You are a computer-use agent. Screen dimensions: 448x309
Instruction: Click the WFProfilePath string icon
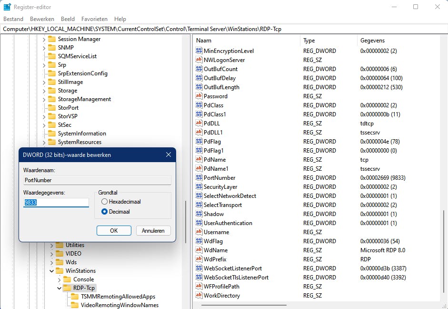point(199,287)
